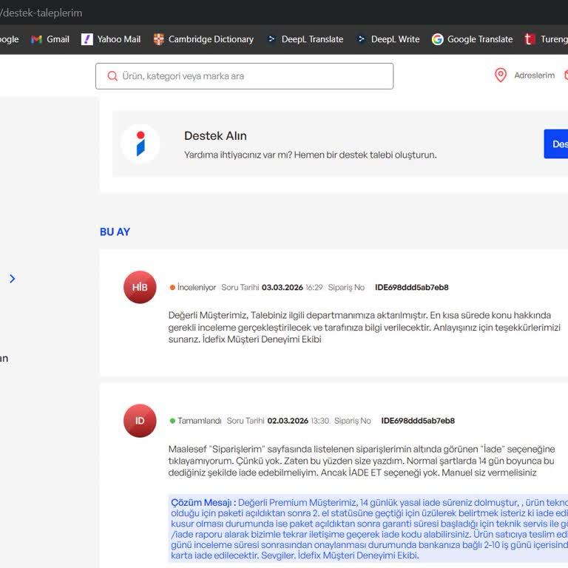Click the blue Destek button
Image resolution: width=568 pixels, height=568 pixels.
point(556,143)
